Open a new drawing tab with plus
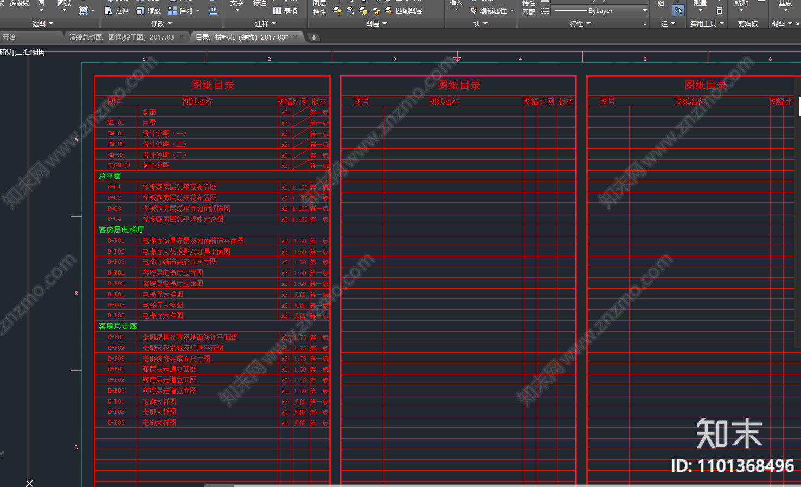The width and height of the screenshot is (801, 487). 313,37
